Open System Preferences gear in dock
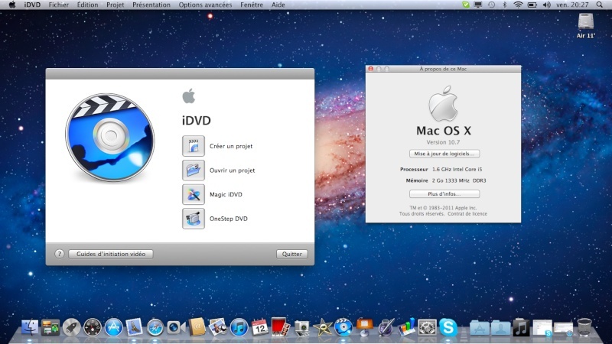 tap(427, 327)
